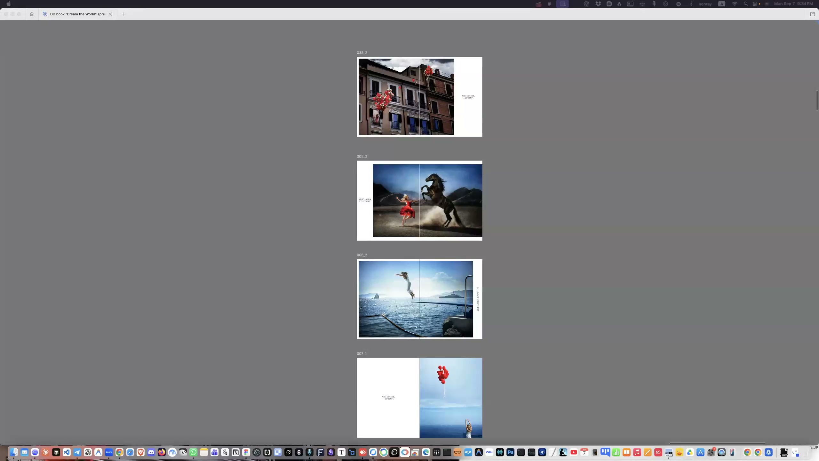Open Wi-Fi status menu
The width and height of the screenshot is (819, 461).
tap(735, 4)
